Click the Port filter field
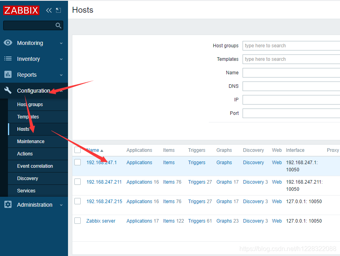 pos(291,113)
